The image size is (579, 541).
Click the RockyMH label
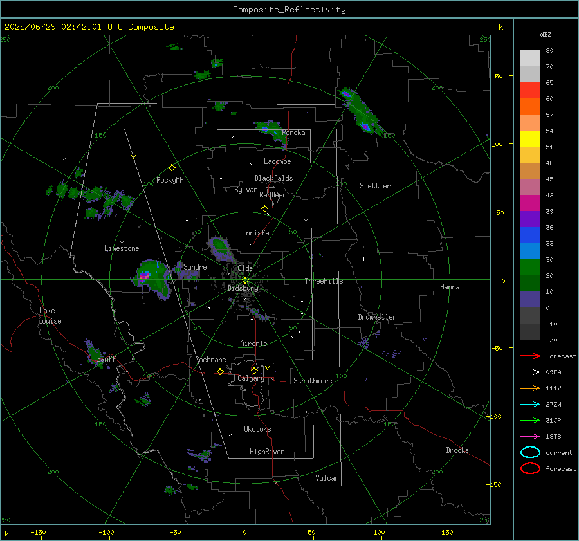tap(170, 180)
